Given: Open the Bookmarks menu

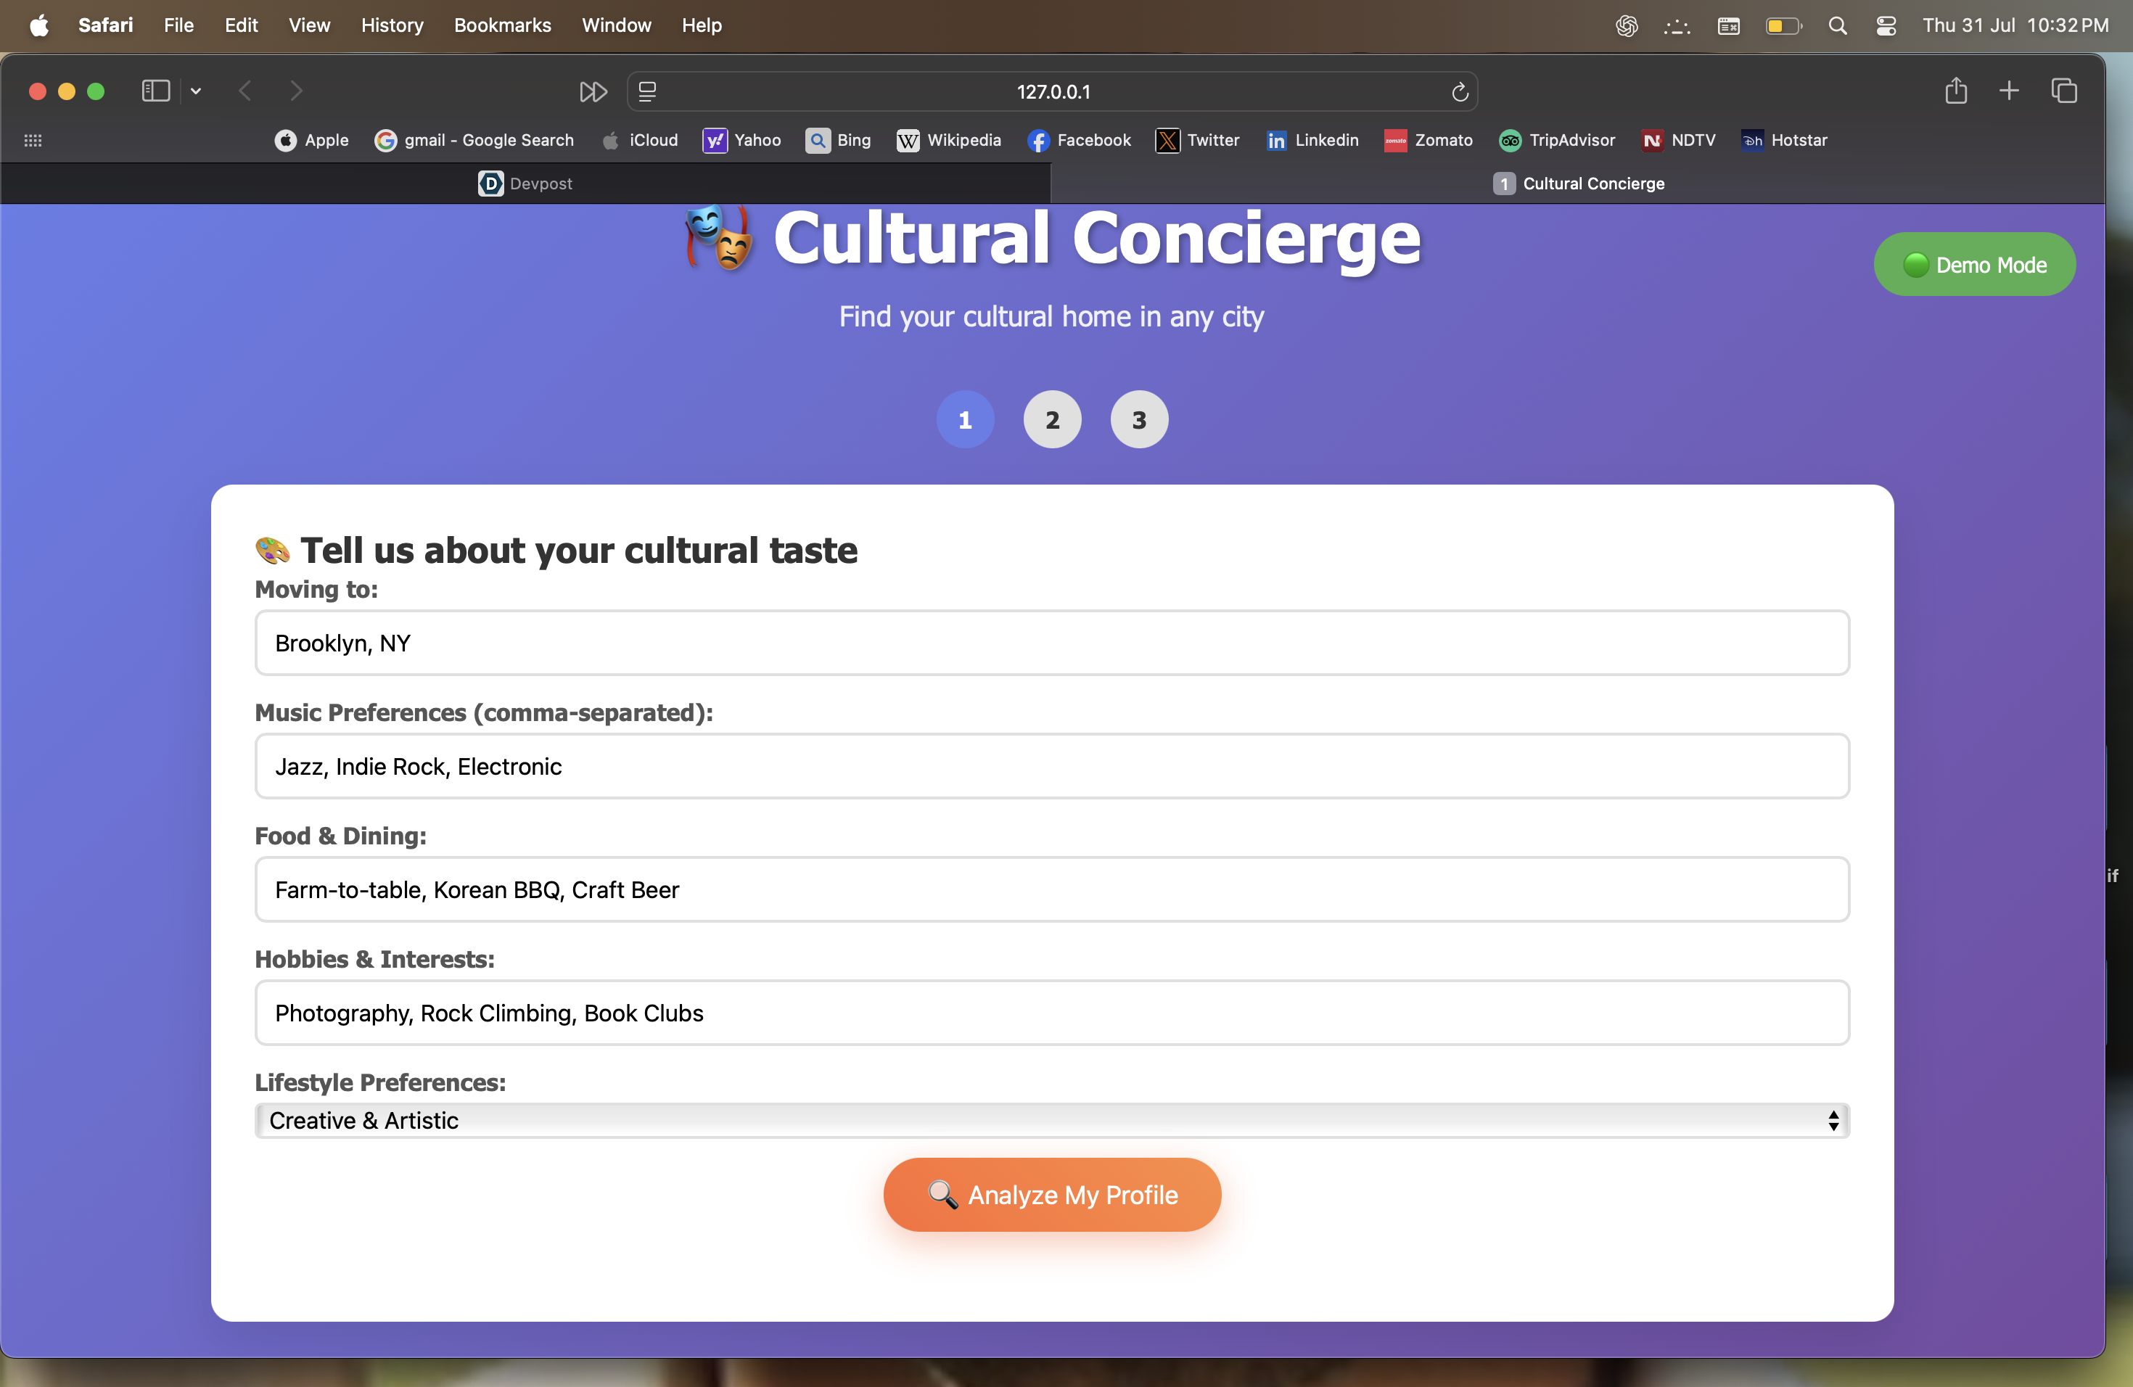Looking at the screenshot, I should point(502,26).
